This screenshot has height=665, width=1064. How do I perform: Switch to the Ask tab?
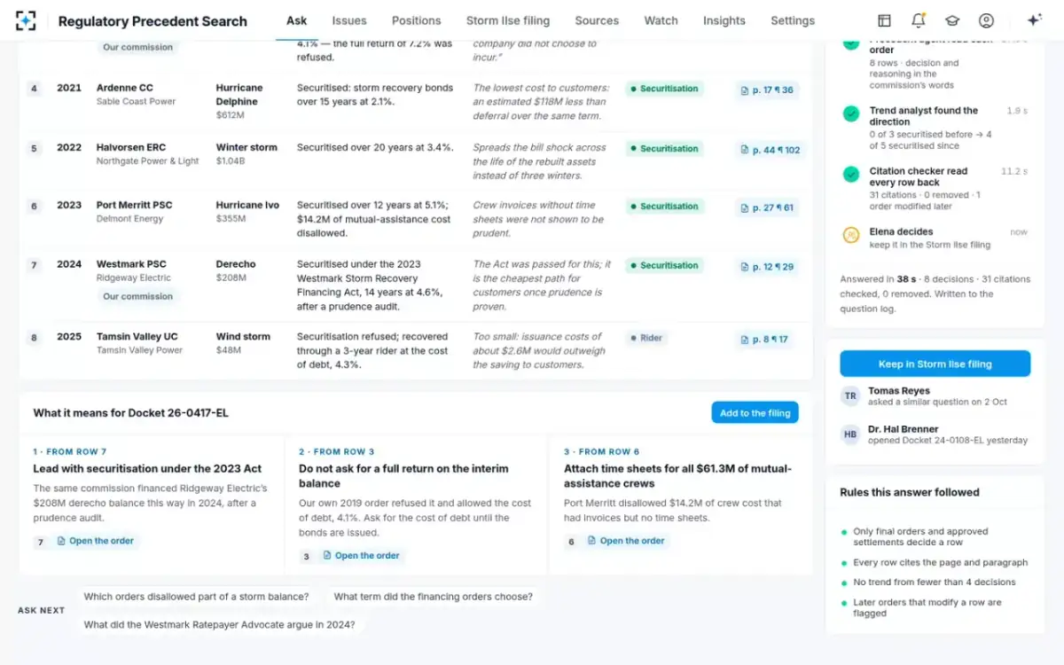297,20
